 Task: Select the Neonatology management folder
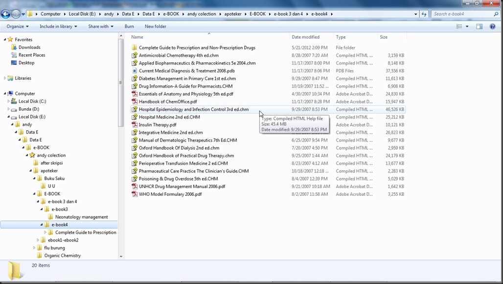(x=82, y=217)
